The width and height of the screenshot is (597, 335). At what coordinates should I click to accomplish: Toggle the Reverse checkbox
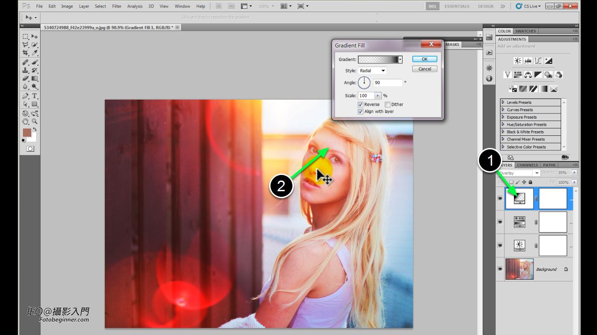pos(361,105)
